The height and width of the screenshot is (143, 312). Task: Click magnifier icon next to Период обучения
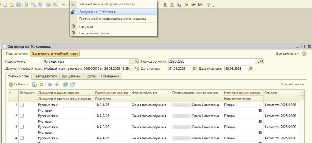261,61
